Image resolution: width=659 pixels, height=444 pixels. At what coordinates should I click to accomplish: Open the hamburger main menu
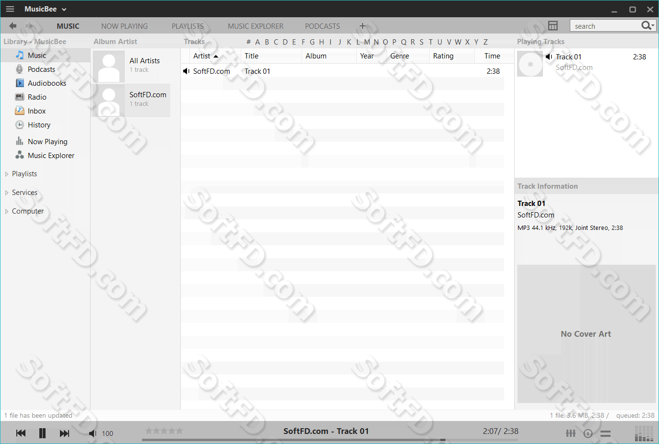click(10, 9)
